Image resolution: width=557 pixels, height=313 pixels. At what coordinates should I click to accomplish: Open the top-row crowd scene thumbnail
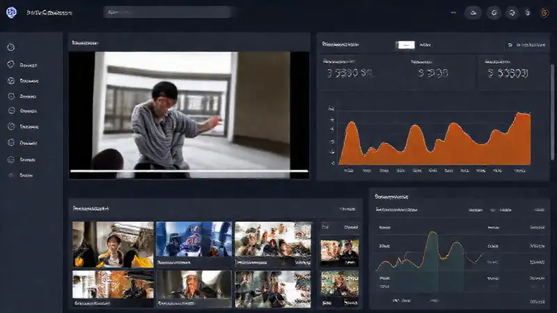tap(273, 245)
